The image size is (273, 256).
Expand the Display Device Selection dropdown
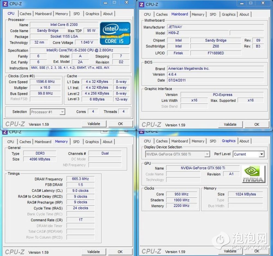(207, 154)
